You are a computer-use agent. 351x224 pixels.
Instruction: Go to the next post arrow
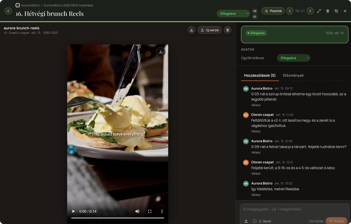[x=310, y=11]
